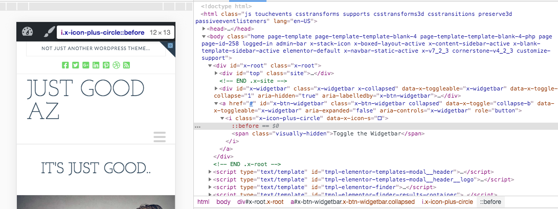Expand the tmpl-elementor-templates-modal__header script
558x209 pixels.
(210, 172)
